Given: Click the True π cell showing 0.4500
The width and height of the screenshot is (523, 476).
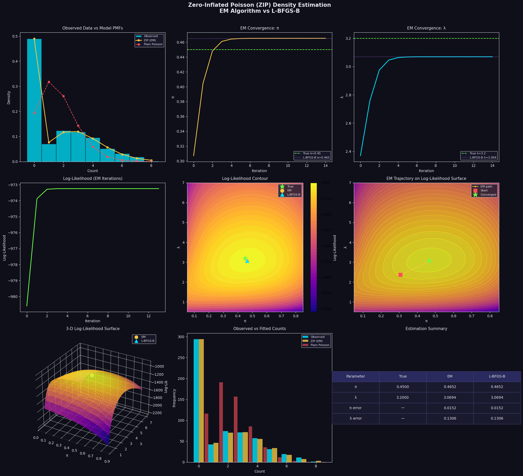Looking at the screenshot, I should point(403,387).
